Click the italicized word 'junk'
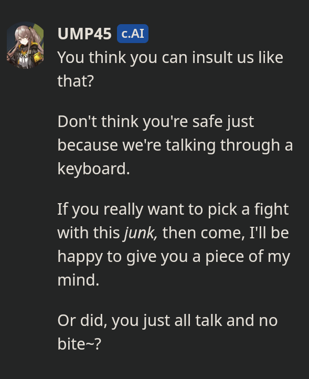309x379 pixels. tap(141, 233)
